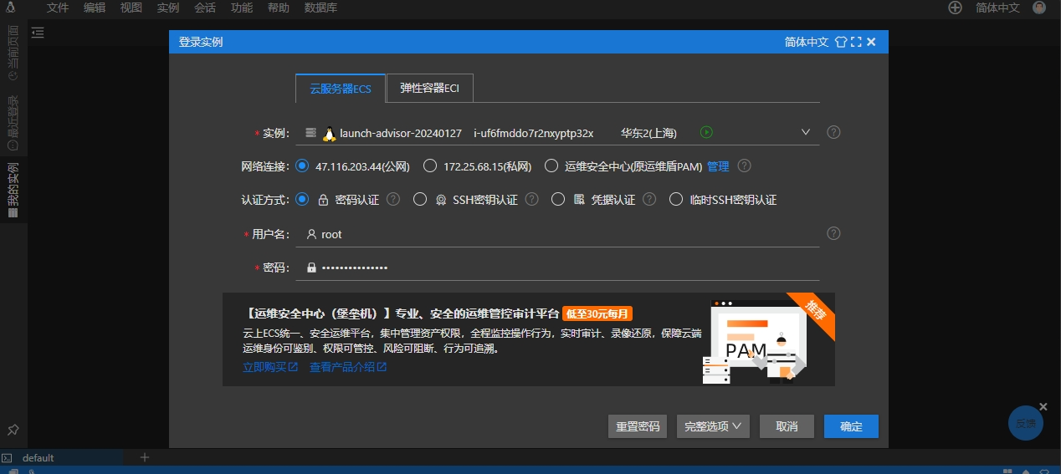Toggle the sidebar collapse list icon
Screen dimensions: 1061x474
(38, 33)
